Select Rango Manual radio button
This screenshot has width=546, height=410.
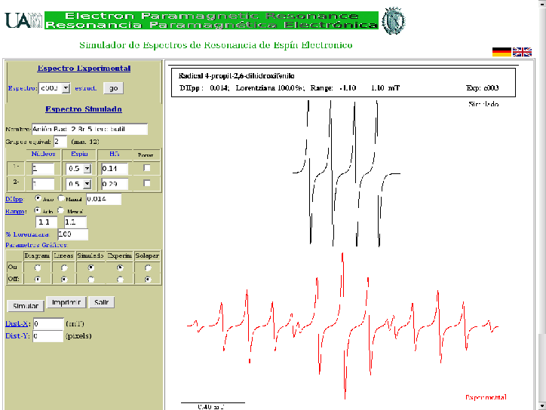coord(60,210)
